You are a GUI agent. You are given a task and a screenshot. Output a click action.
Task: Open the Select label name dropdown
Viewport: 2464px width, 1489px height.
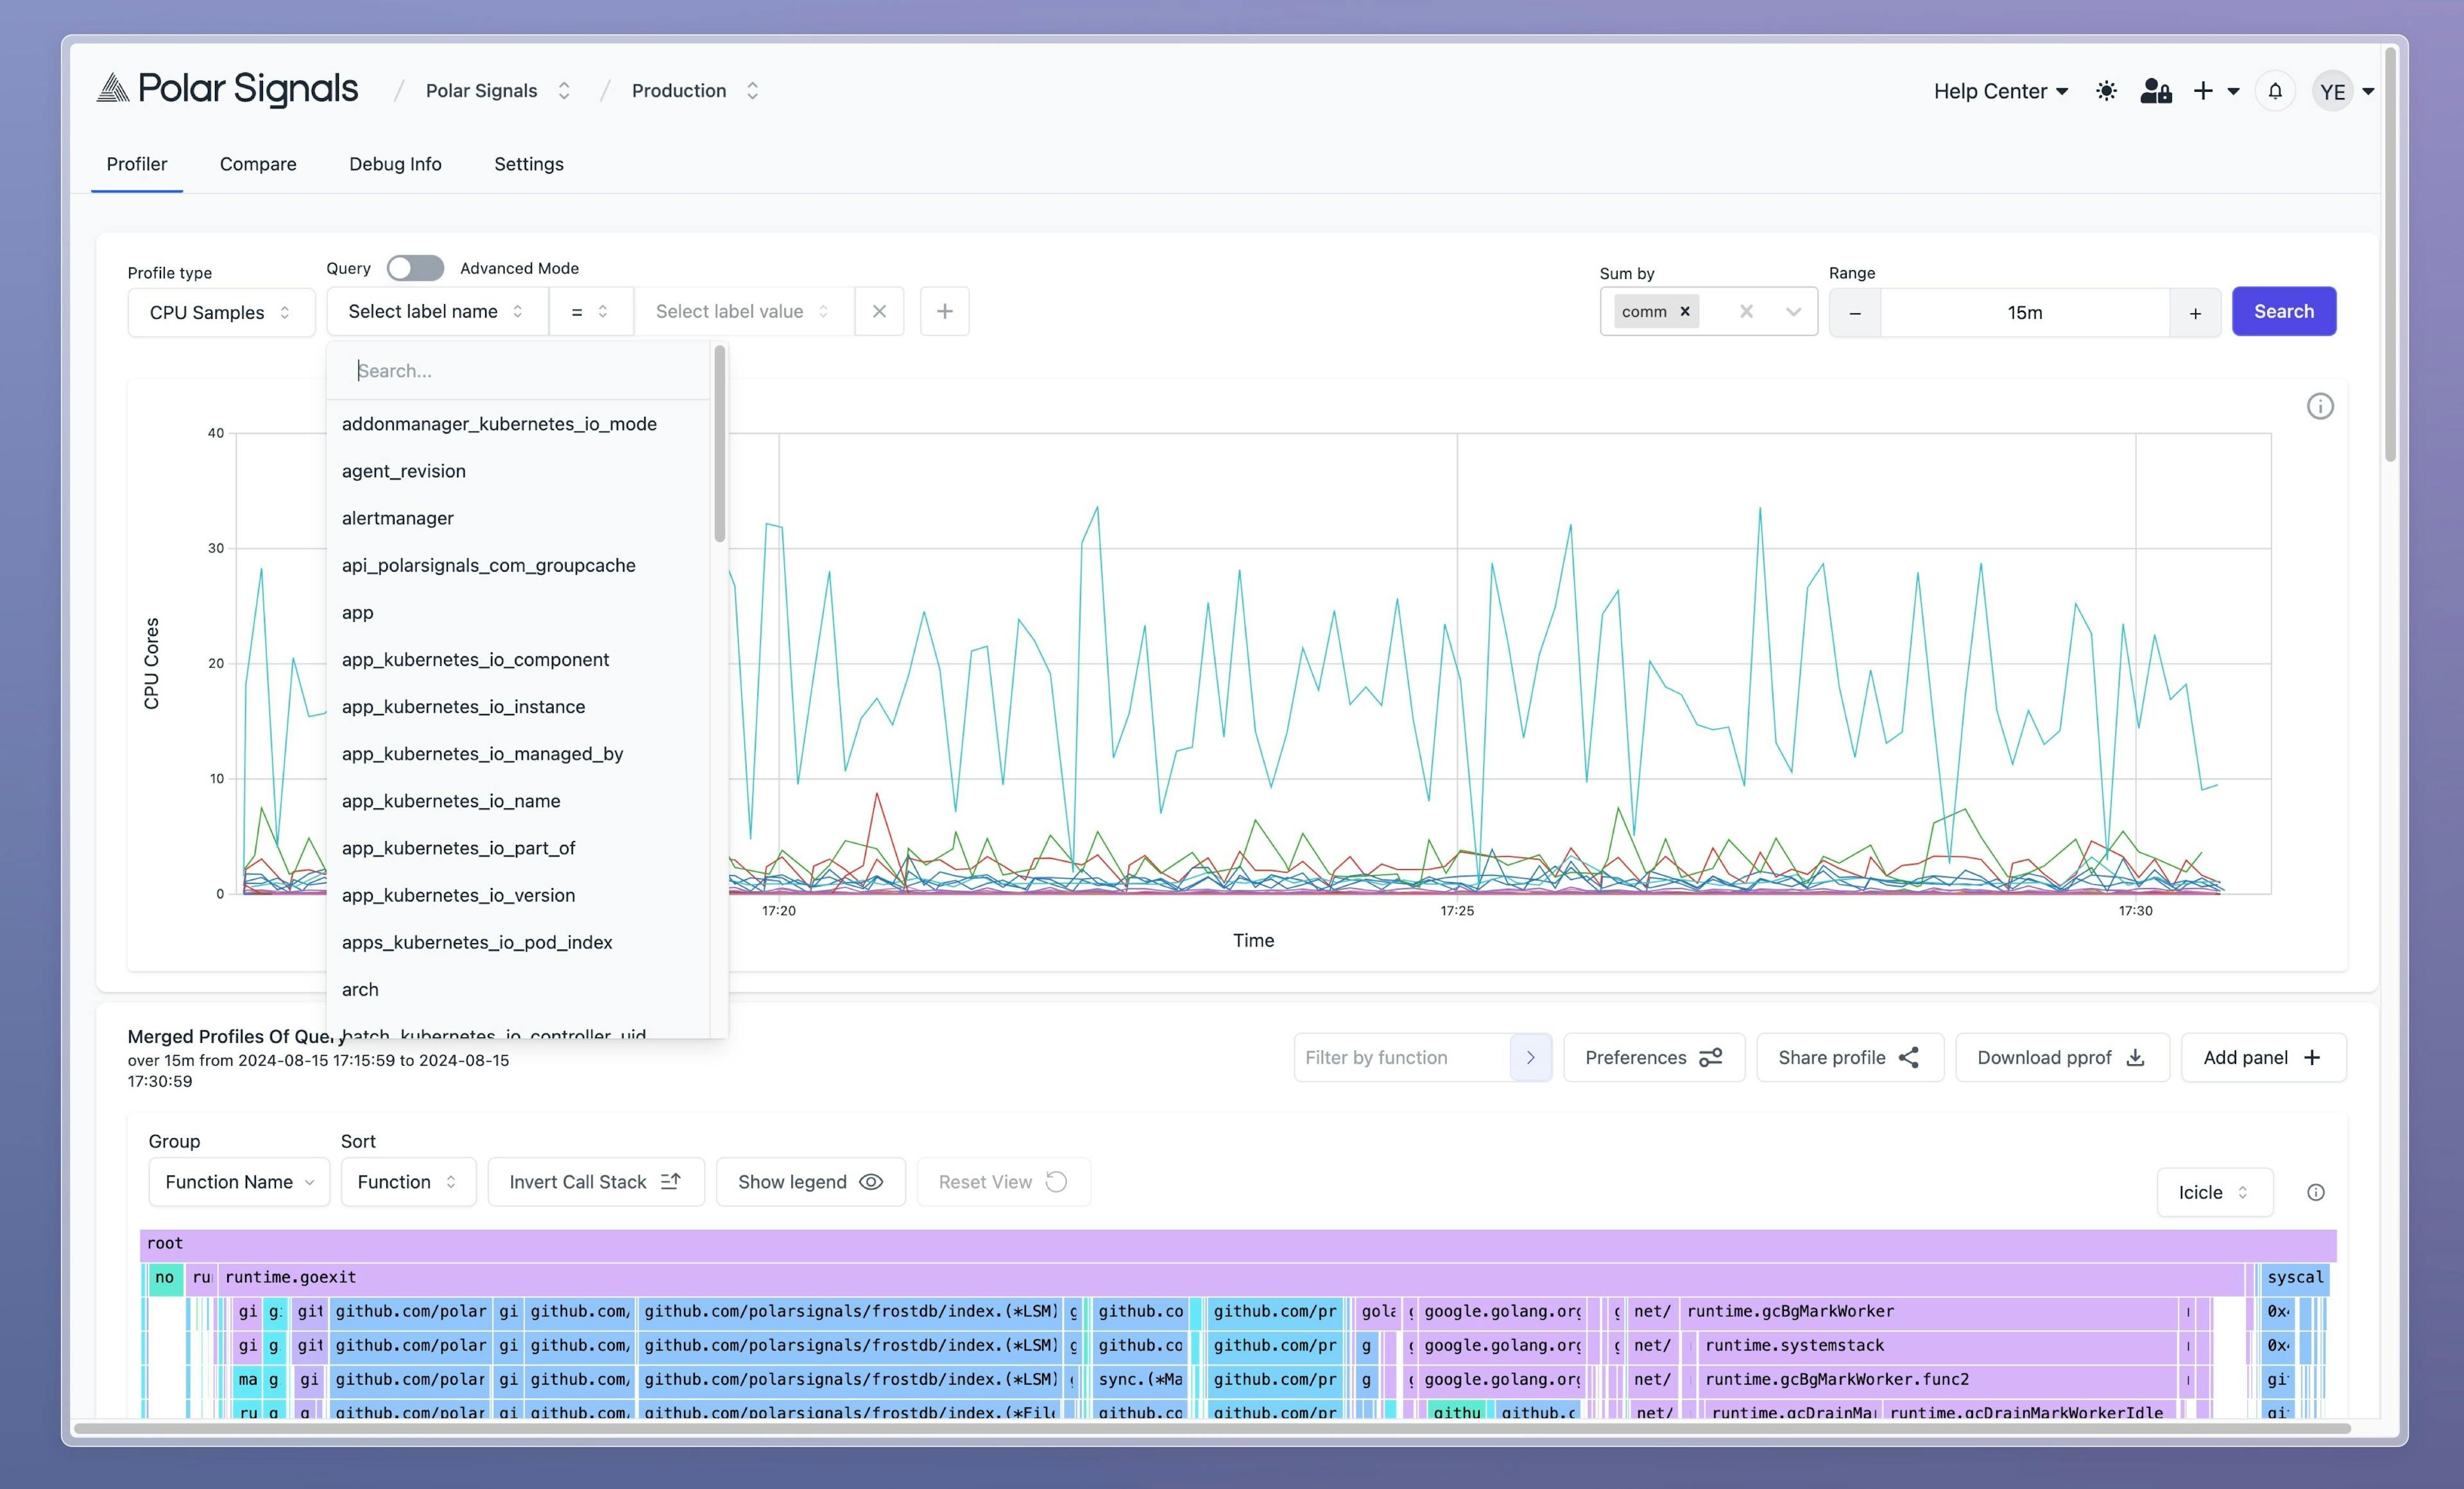437,311
